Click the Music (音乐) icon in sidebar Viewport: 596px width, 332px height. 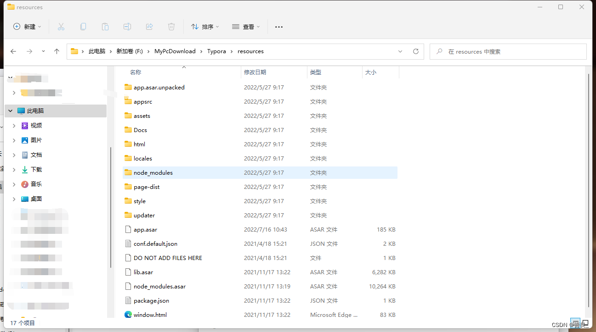tap(25, 184)
